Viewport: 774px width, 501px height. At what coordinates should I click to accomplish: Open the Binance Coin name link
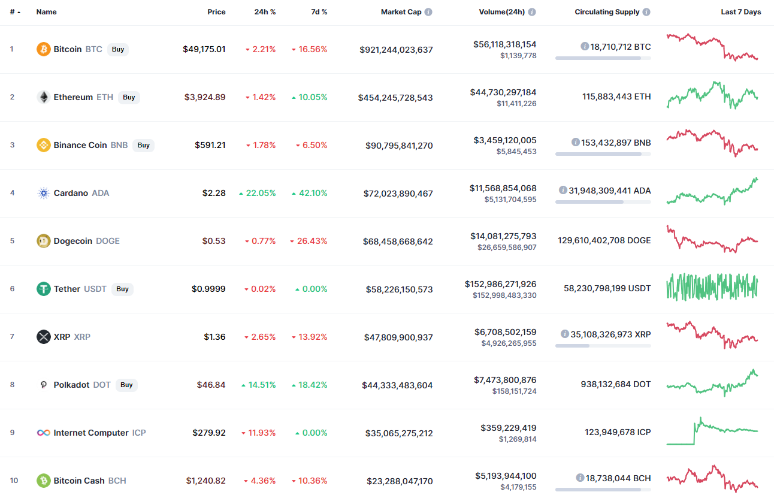pos(80,145)
